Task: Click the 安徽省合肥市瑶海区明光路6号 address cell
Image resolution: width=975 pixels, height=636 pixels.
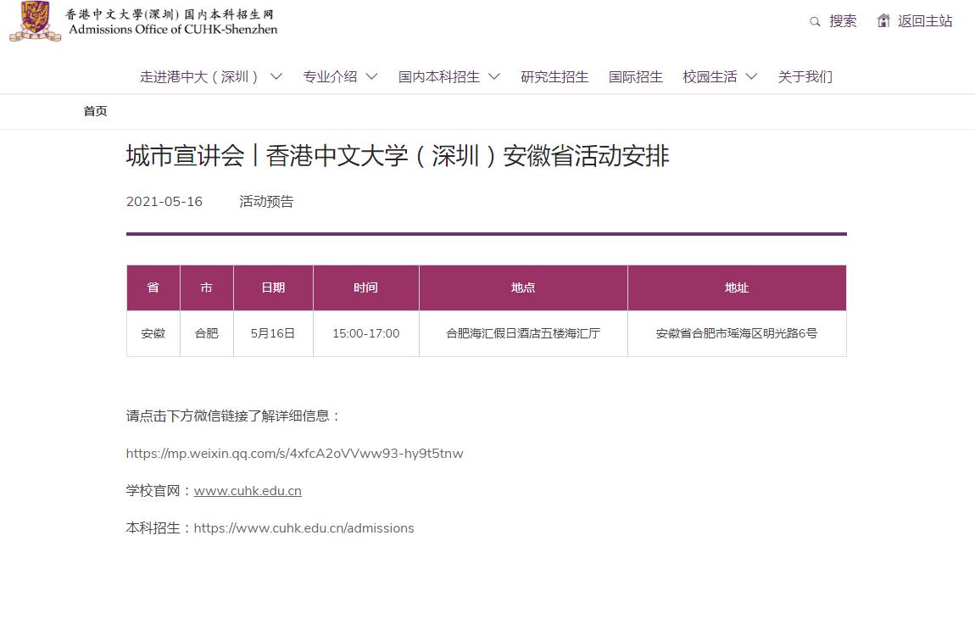Action: pos(737,334)
